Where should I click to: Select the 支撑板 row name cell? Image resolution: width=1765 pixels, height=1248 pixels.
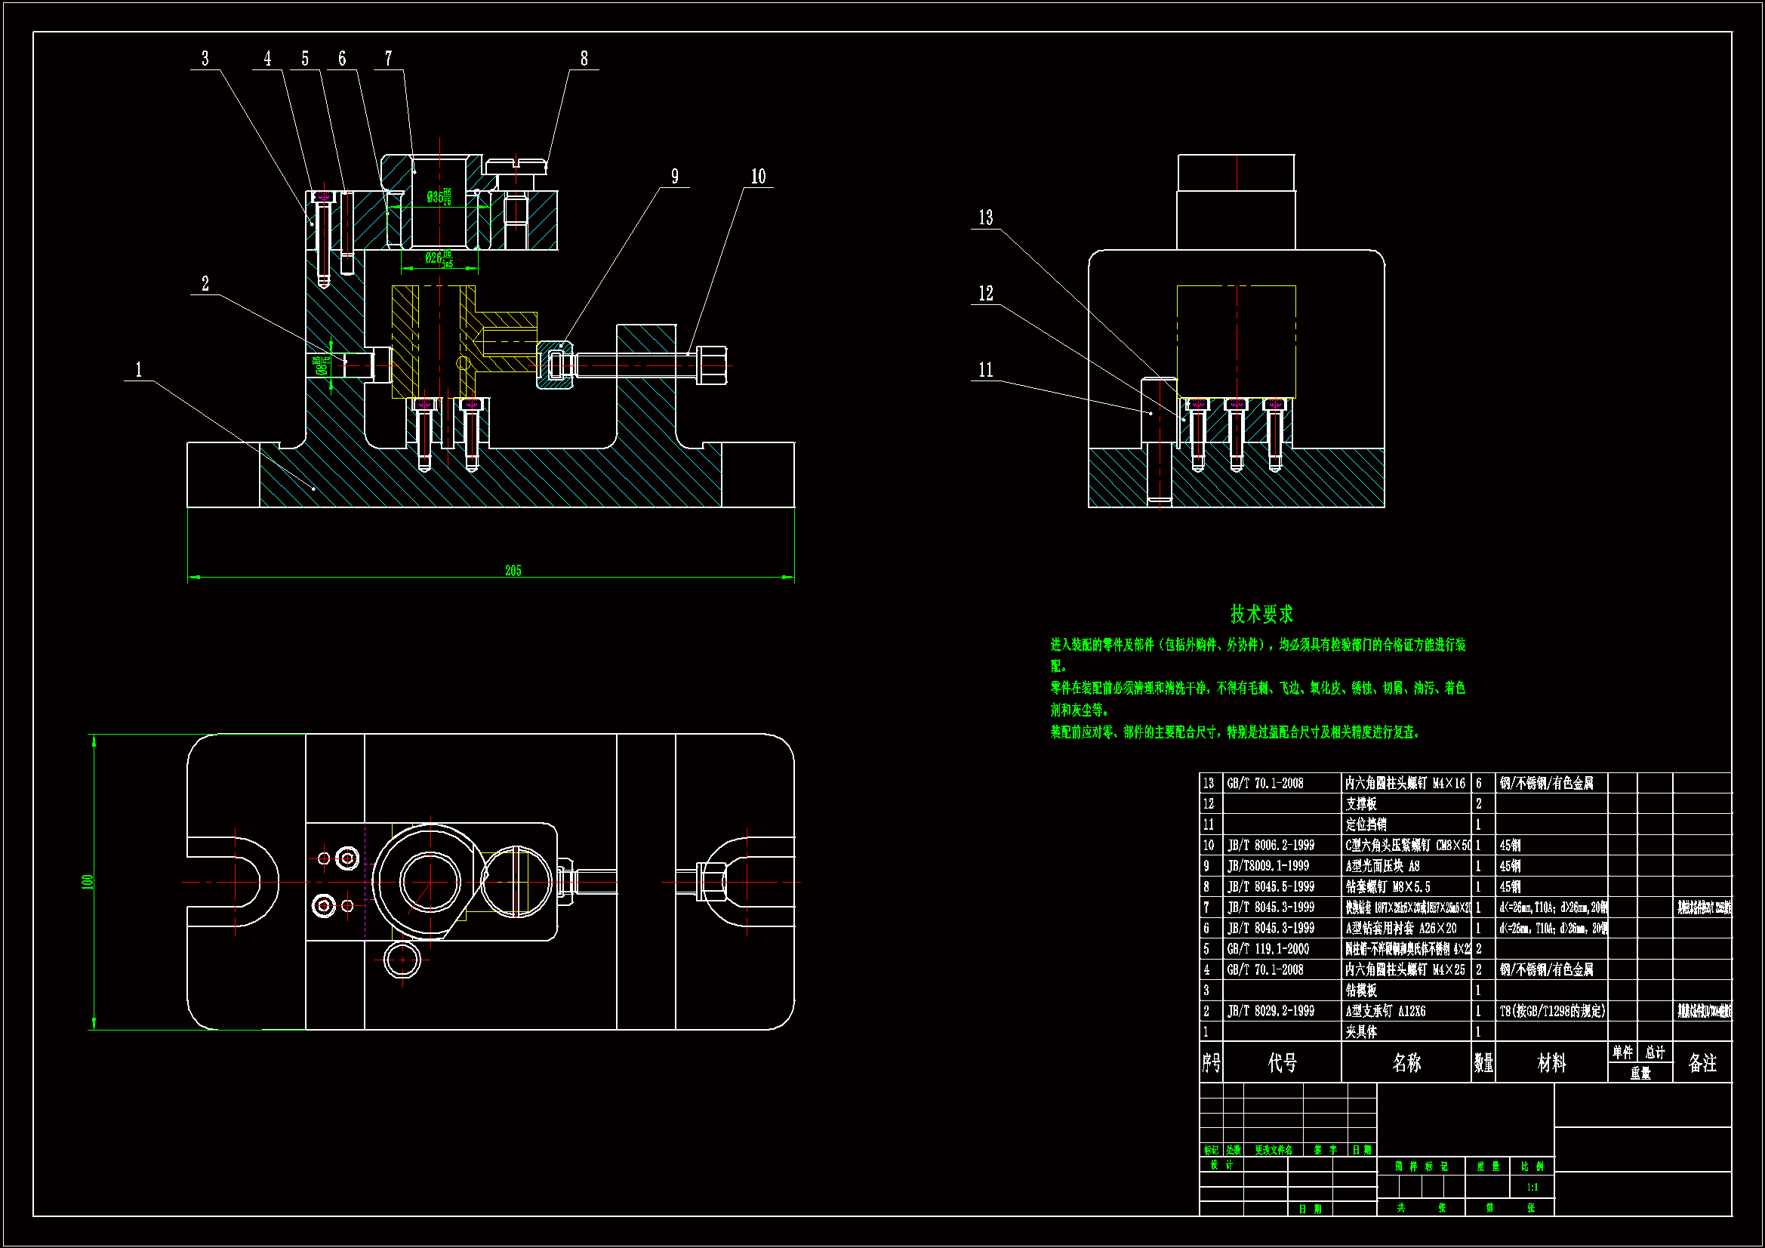(1361, 803)
